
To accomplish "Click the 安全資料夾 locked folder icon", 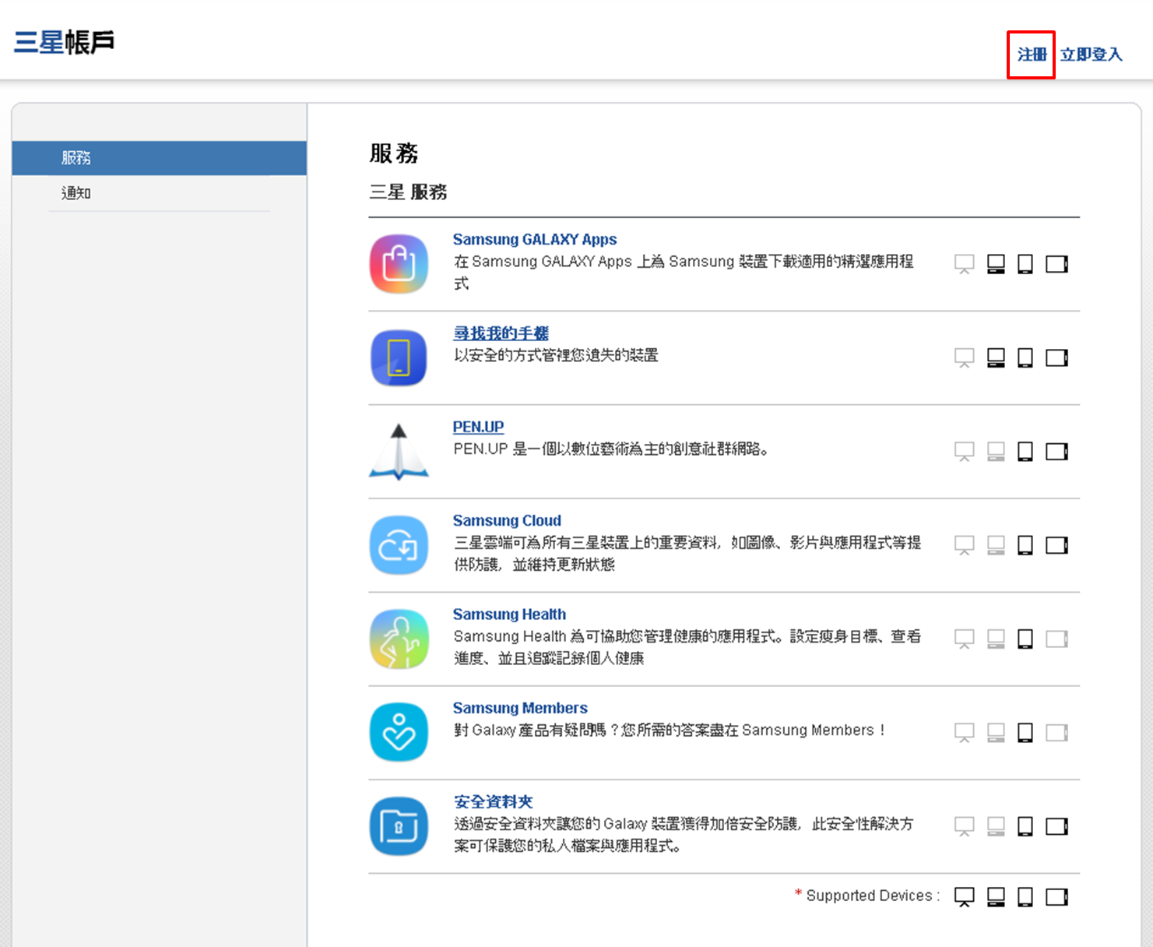I will (x=399, y=826).
